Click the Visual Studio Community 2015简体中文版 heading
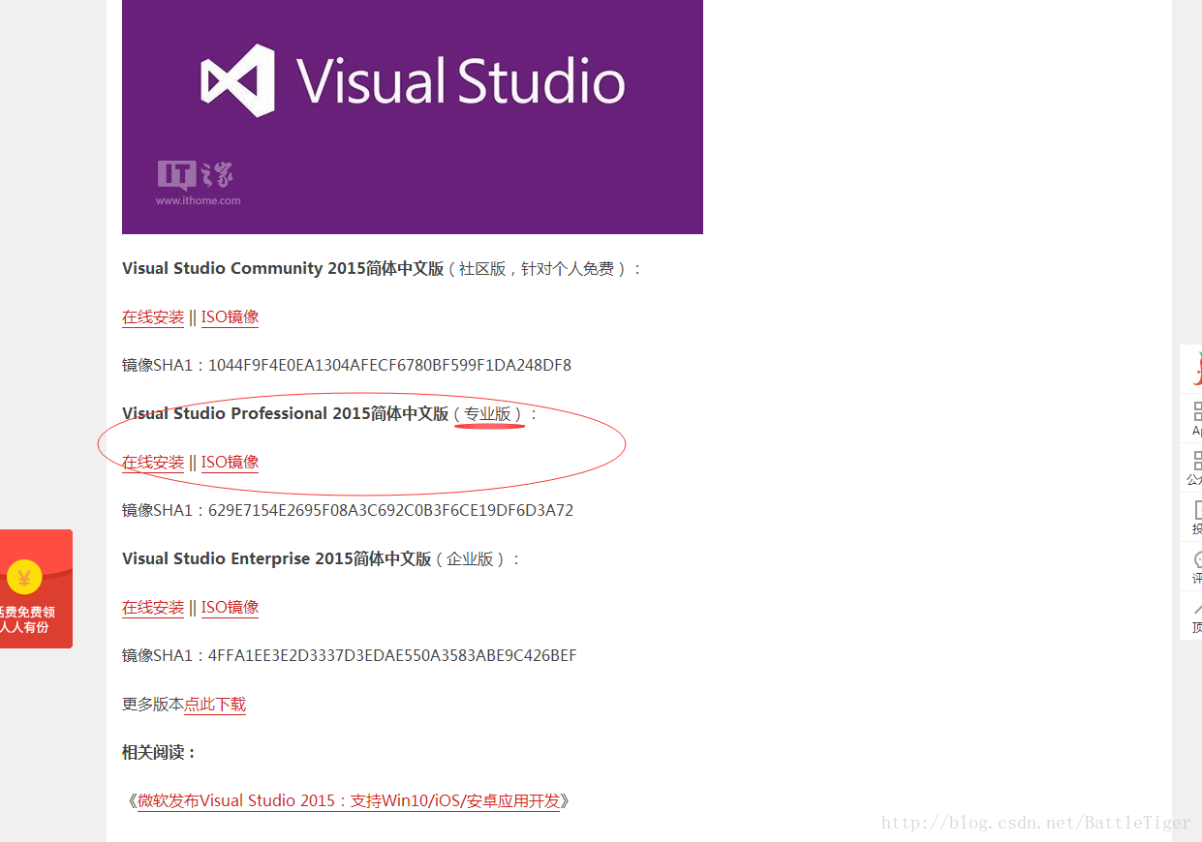The height and width of the screenshot is (842, 1202). (283, 269)
